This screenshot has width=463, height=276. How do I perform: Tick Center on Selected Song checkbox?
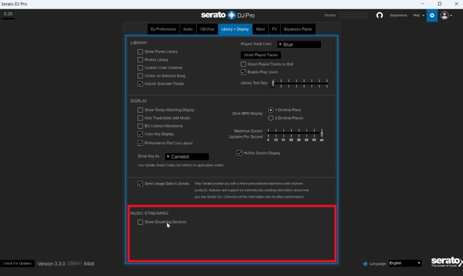click(140, 76)
